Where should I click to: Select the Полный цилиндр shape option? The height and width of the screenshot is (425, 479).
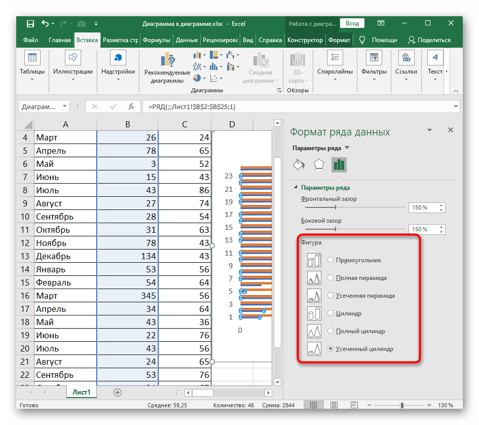[330, 331]
